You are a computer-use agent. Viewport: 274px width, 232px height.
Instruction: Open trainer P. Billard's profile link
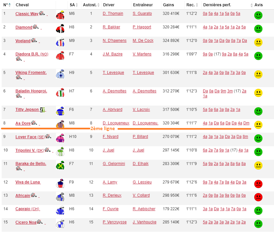140,137
